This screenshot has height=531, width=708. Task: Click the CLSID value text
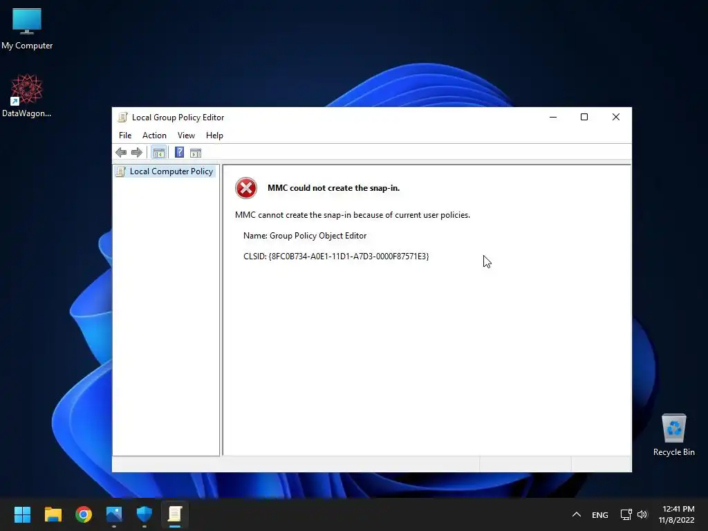click(348, 257)
